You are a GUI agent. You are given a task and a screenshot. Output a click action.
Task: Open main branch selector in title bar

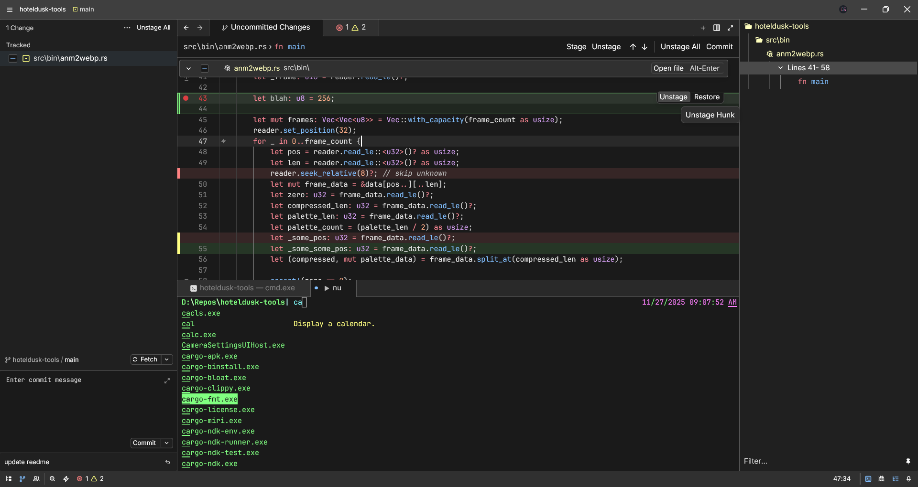point(84,10)
